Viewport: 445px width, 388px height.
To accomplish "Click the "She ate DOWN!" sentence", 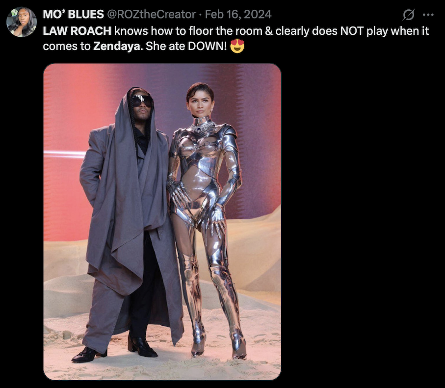I will [x=186, y=46].
